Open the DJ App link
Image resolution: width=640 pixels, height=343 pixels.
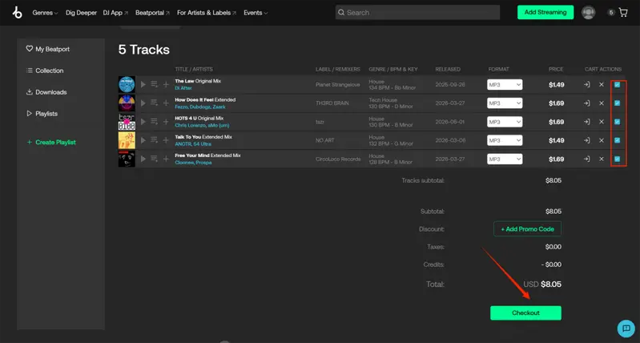pyautogui.click(x=115, y=13)
